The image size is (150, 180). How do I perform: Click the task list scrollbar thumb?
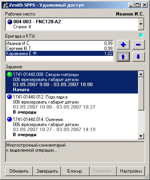tap(141, 94)
